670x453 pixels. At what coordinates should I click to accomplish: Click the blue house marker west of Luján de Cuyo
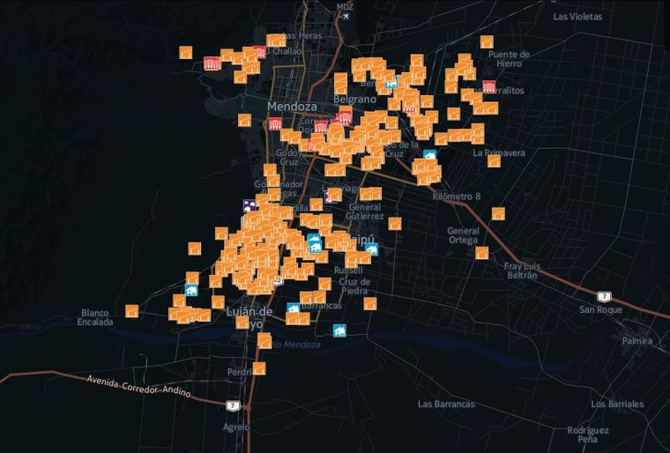tap(191, 290)
